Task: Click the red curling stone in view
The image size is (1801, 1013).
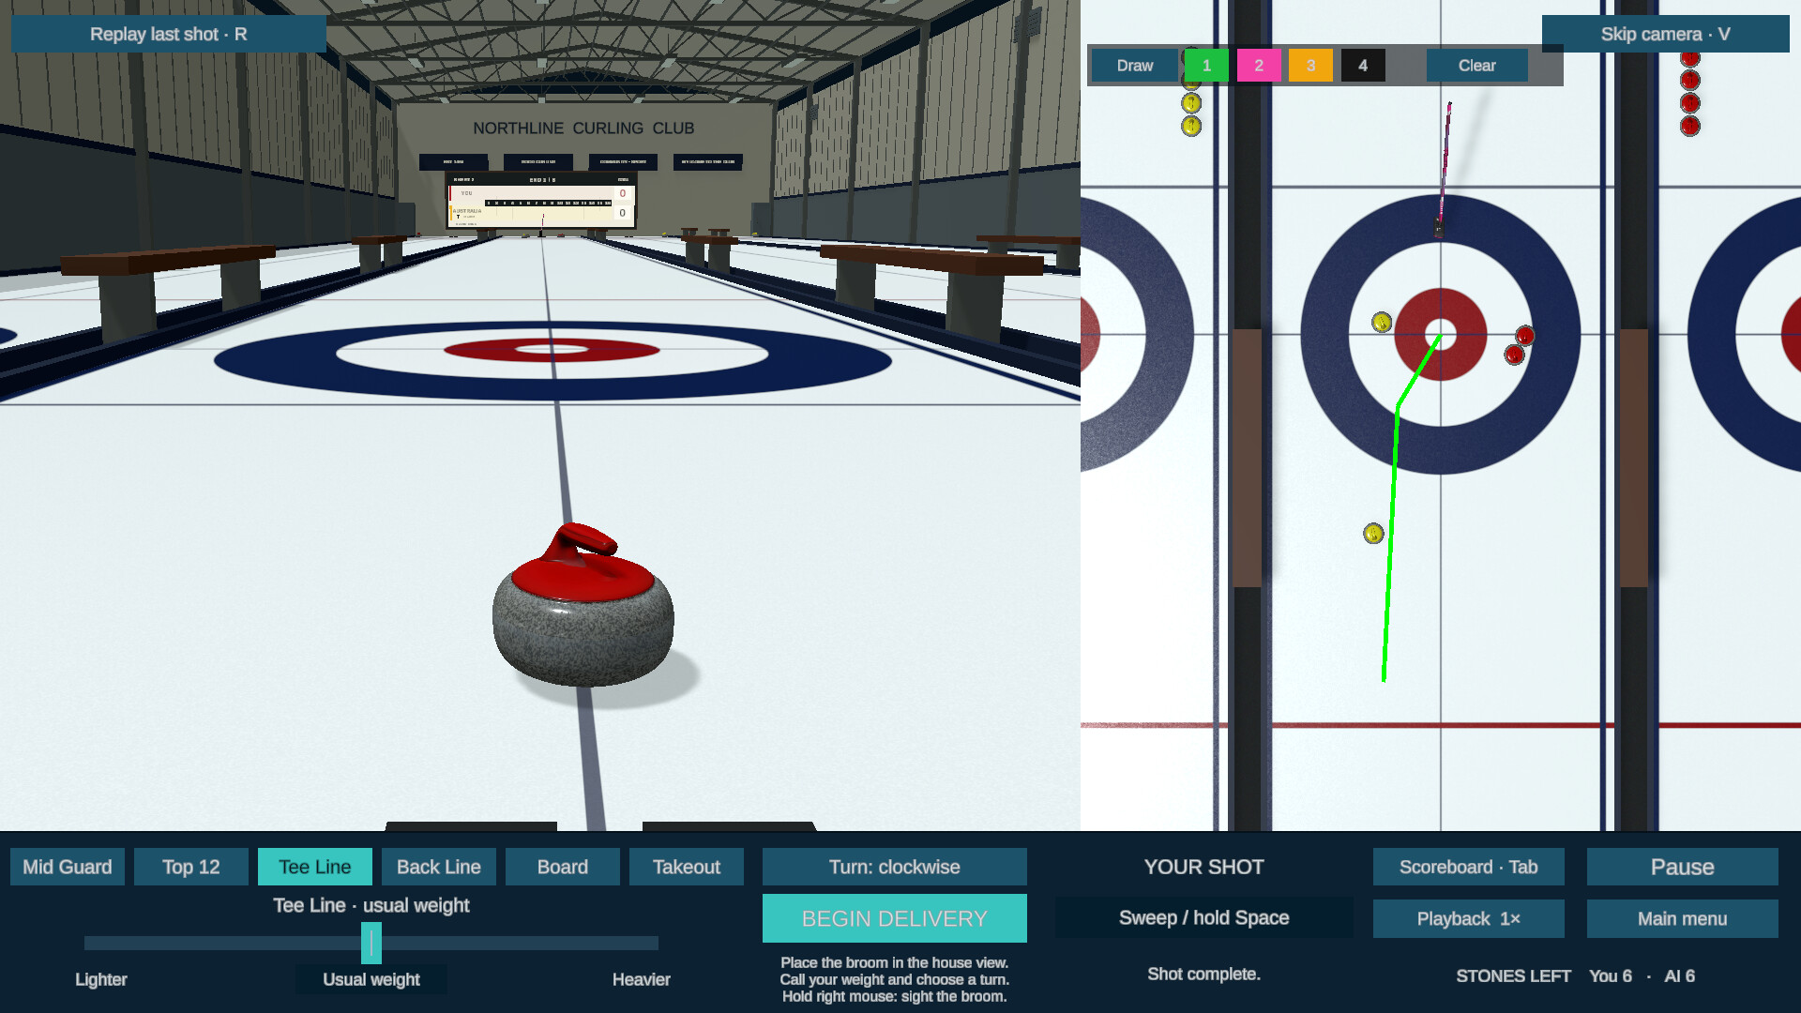Action: [x=583, y=605]
